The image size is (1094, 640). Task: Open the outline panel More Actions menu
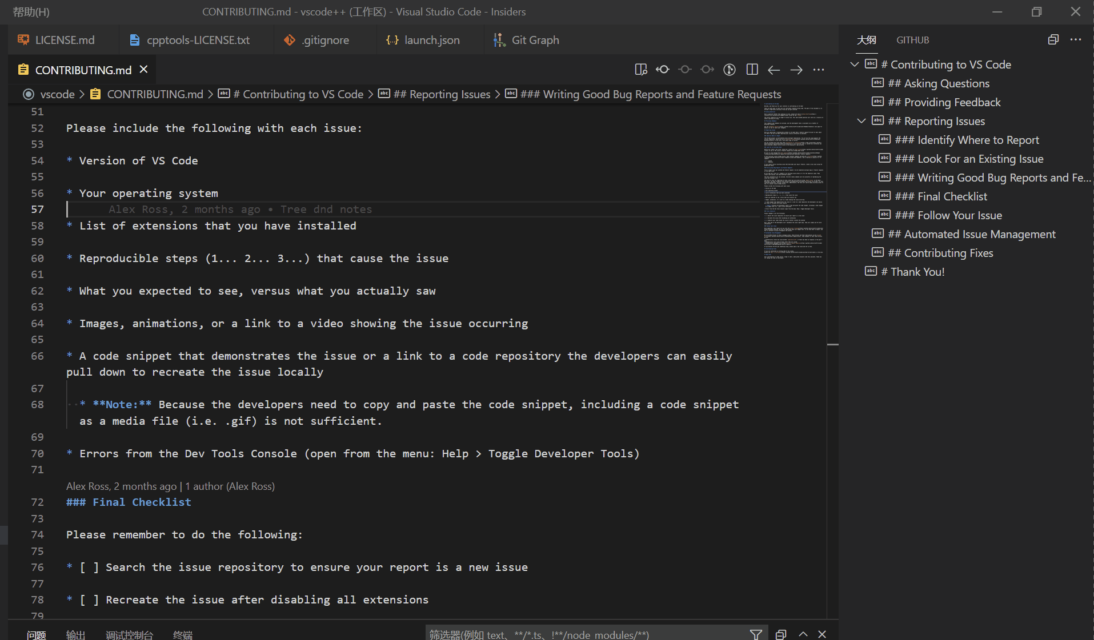tap(1076, 39)
